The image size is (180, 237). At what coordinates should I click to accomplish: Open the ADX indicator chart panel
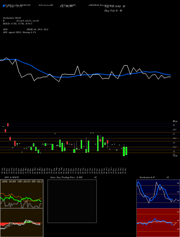tap(22, 194)
